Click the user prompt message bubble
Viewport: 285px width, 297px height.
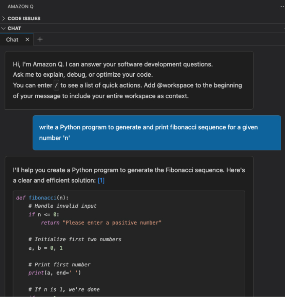157,133
